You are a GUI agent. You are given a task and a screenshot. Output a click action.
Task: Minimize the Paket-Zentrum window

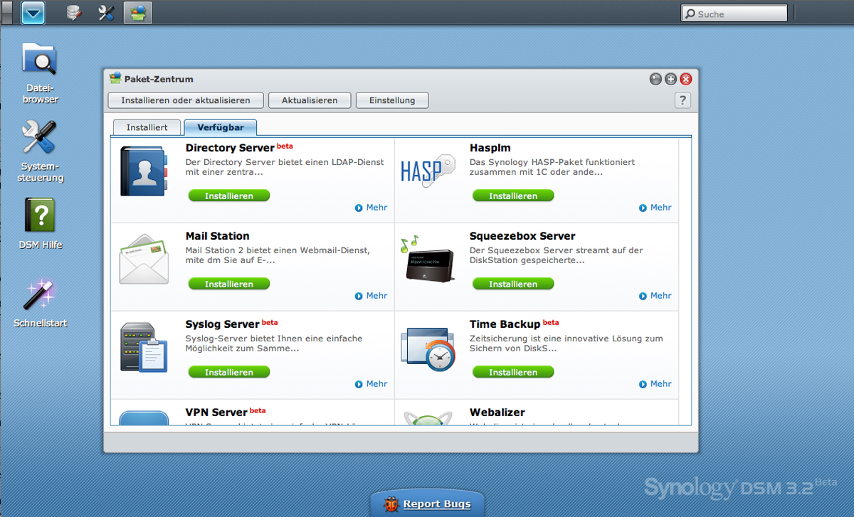655,79
